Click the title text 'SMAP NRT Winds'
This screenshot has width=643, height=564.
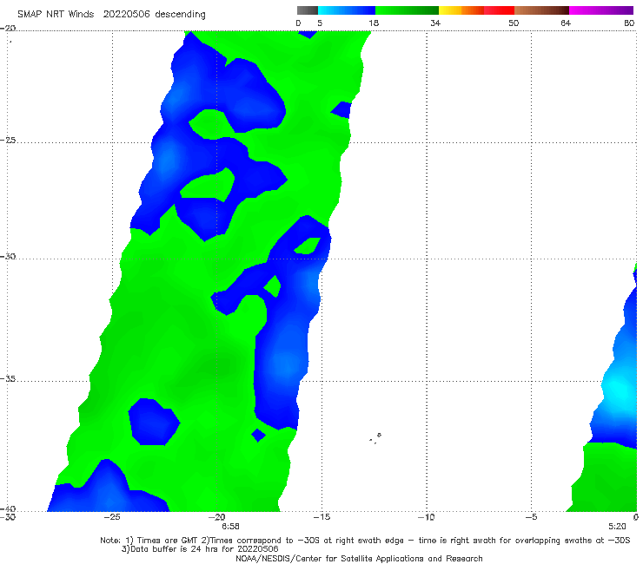[56, 15]
